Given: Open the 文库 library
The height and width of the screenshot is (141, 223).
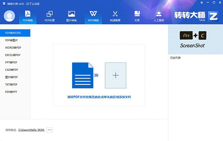Looking at the screenshot, I should (137, 16).
